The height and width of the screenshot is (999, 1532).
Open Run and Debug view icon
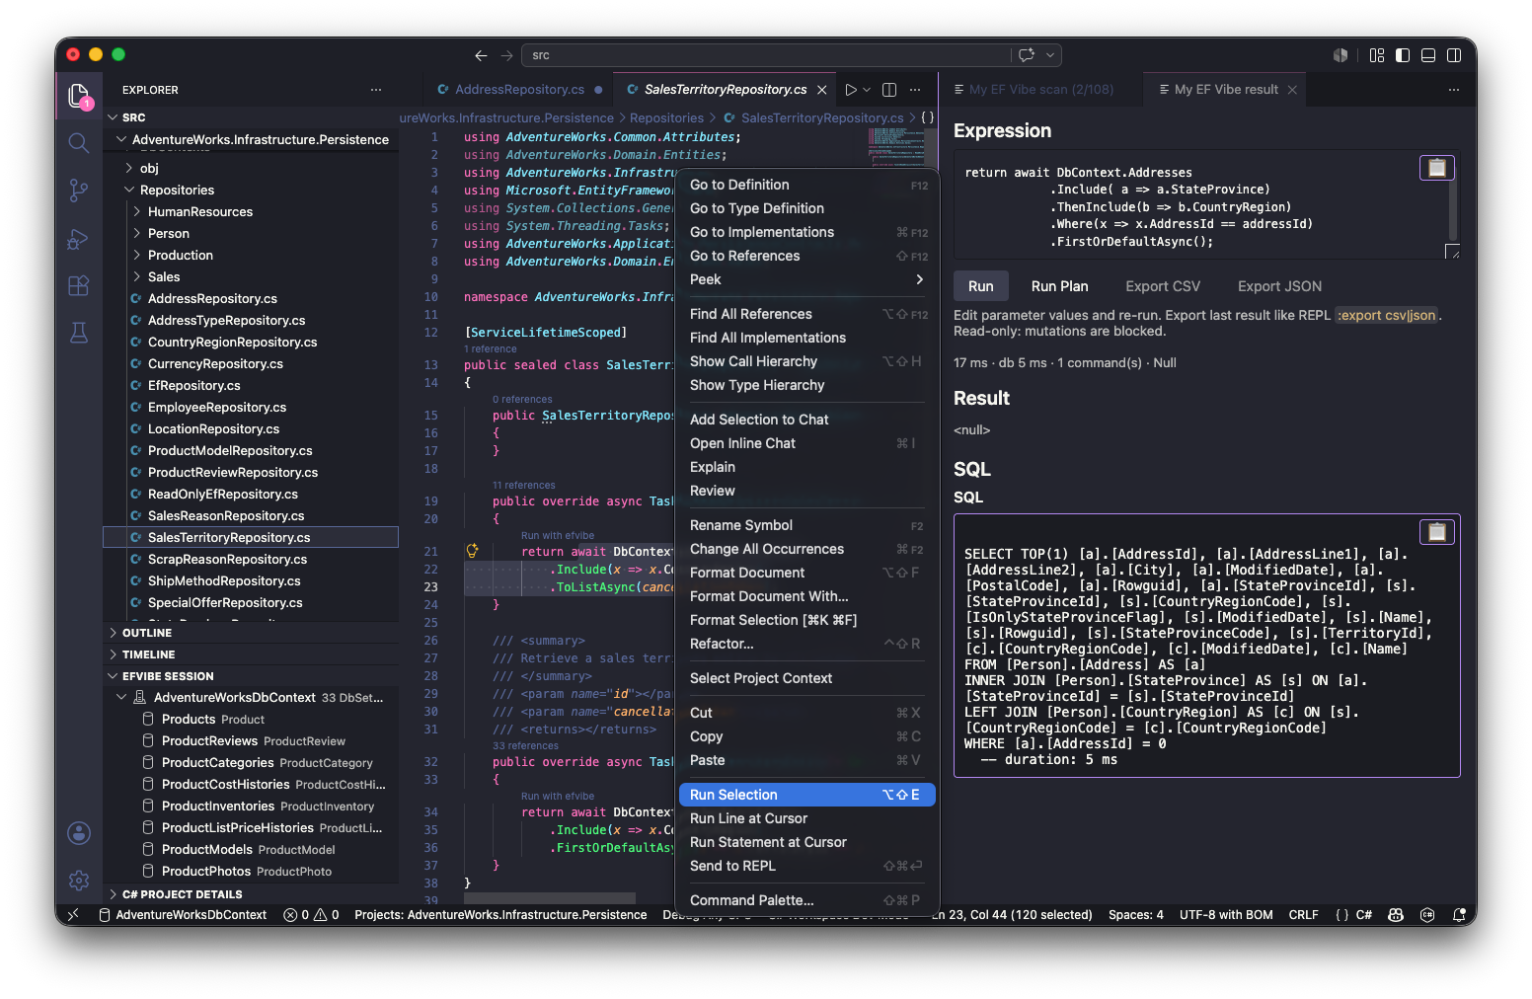(x=79, y=239)
